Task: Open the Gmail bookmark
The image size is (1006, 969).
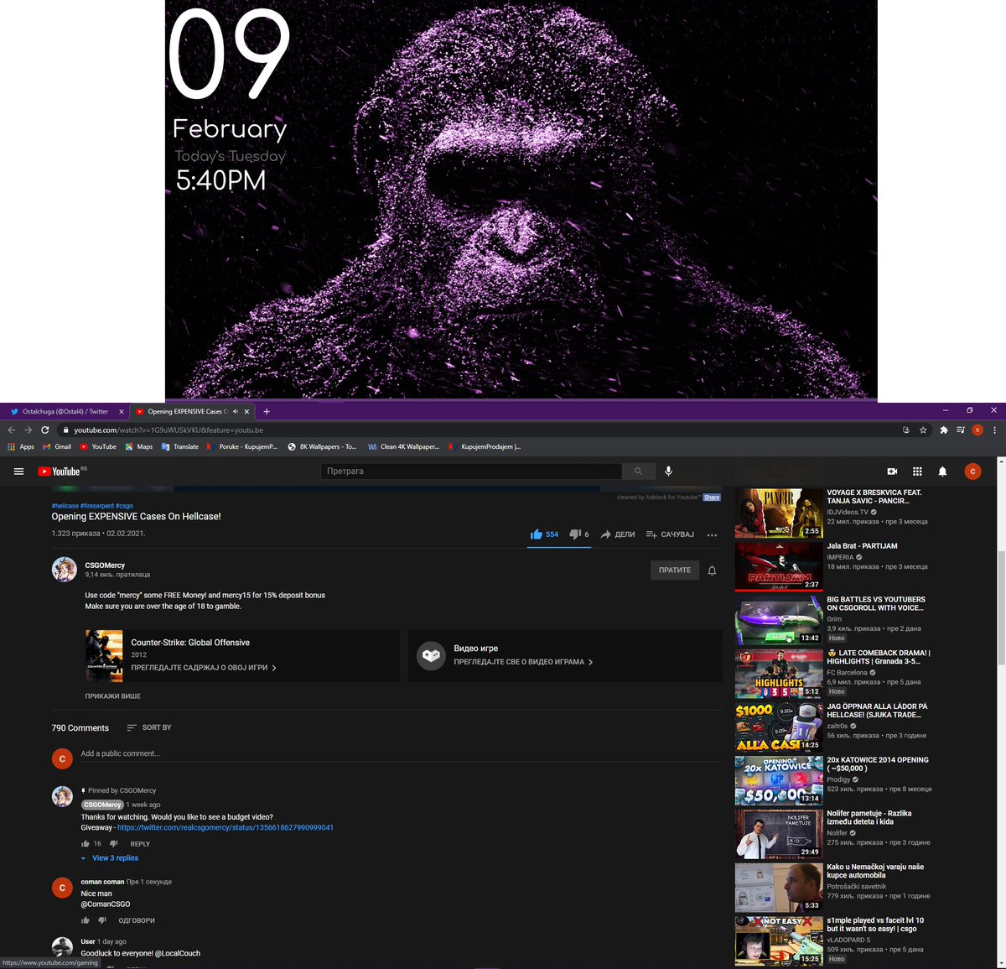Action: click(57, 446)
